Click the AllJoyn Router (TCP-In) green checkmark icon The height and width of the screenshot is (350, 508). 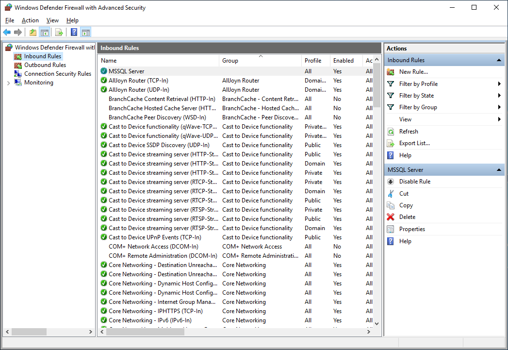pos(104,80)
